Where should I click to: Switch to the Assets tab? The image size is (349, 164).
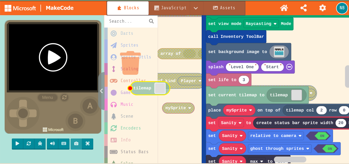click(x=224, y=8)
